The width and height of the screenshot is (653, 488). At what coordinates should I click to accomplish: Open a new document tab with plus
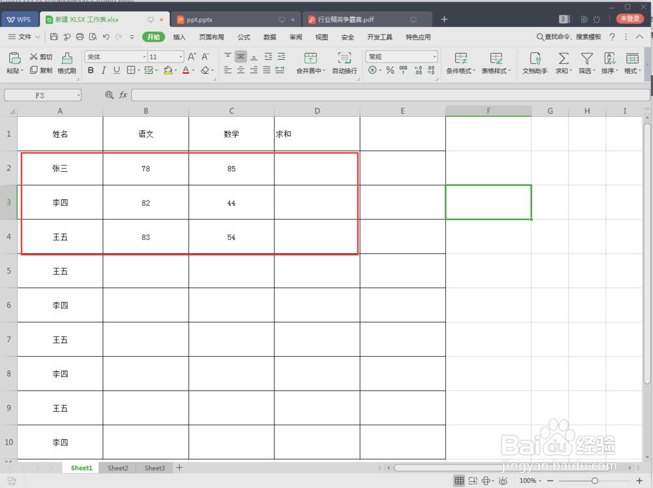(444, 19)
